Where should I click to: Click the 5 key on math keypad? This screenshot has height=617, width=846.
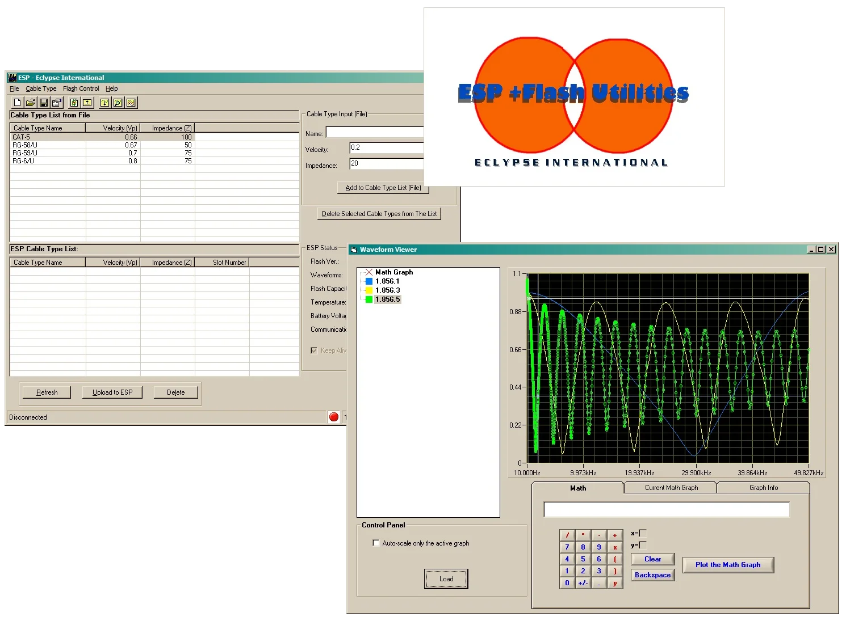pos(583,559)
